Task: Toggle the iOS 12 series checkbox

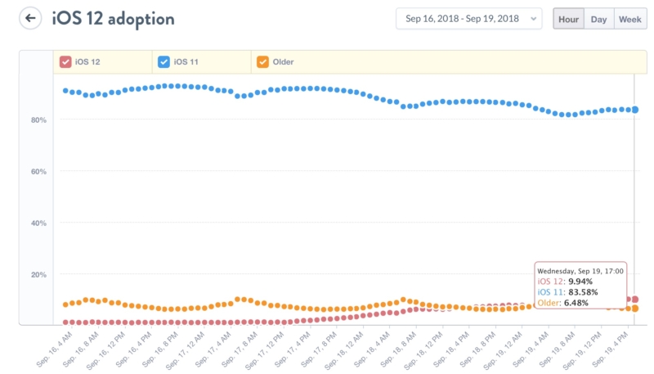Action: (66, 61)
